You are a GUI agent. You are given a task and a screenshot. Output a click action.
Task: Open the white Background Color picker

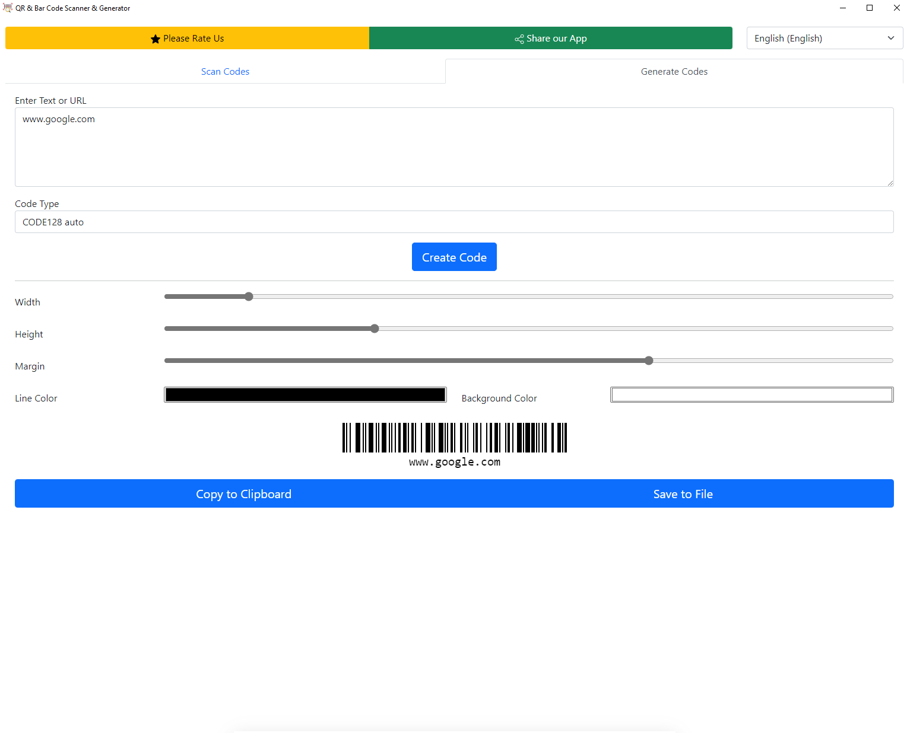752,395
